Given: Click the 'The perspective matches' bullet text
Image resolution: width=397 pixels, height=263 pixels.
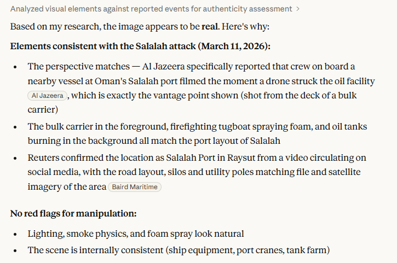Looking at the screenshot, I should point(83,67).
